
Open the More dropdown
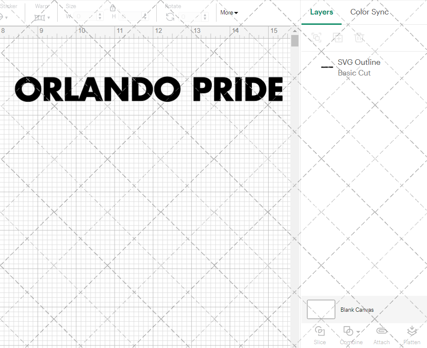[229, 13]
